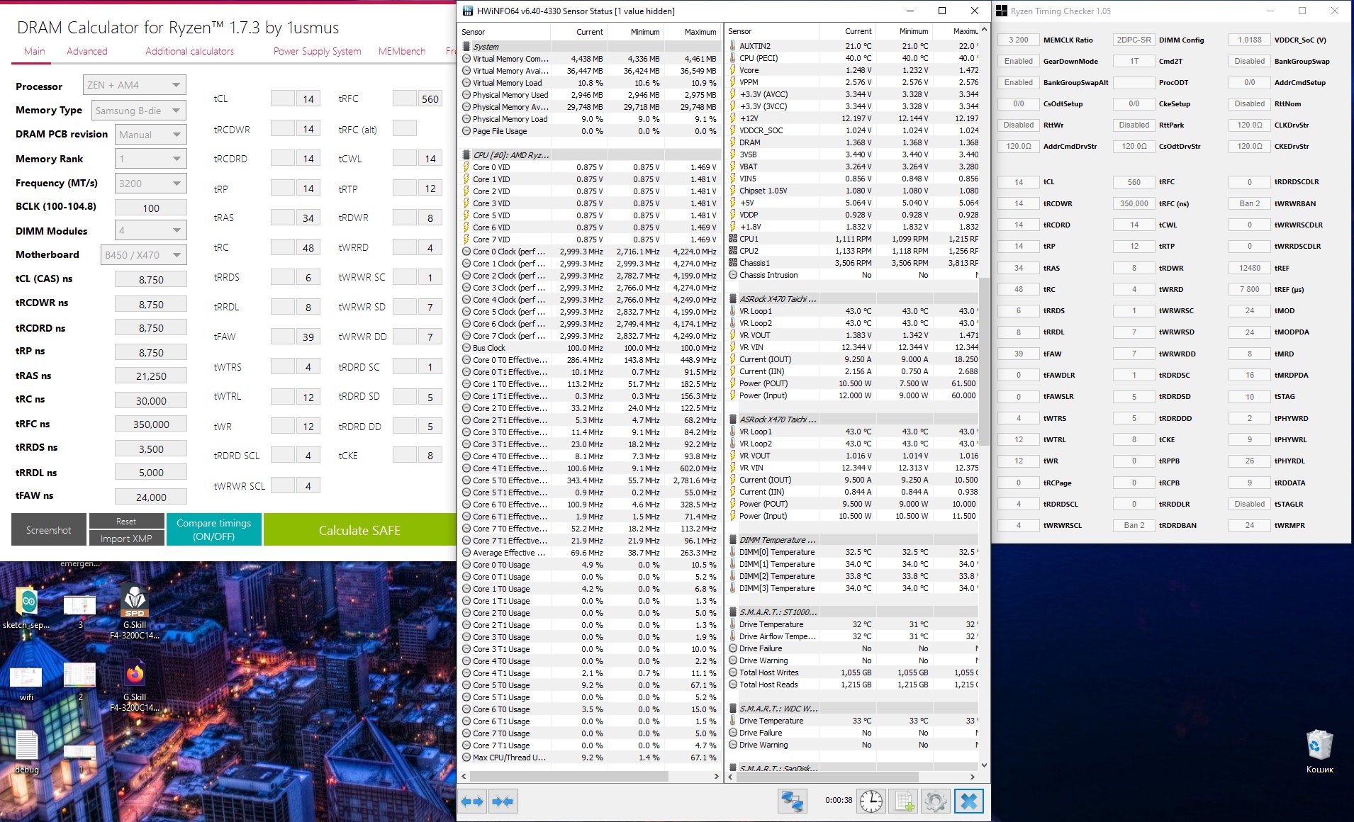Click the Ryzen Timing Checker title bar icon
Image resolution: width=1354 pixels, height=822 pixels.
1002,11
